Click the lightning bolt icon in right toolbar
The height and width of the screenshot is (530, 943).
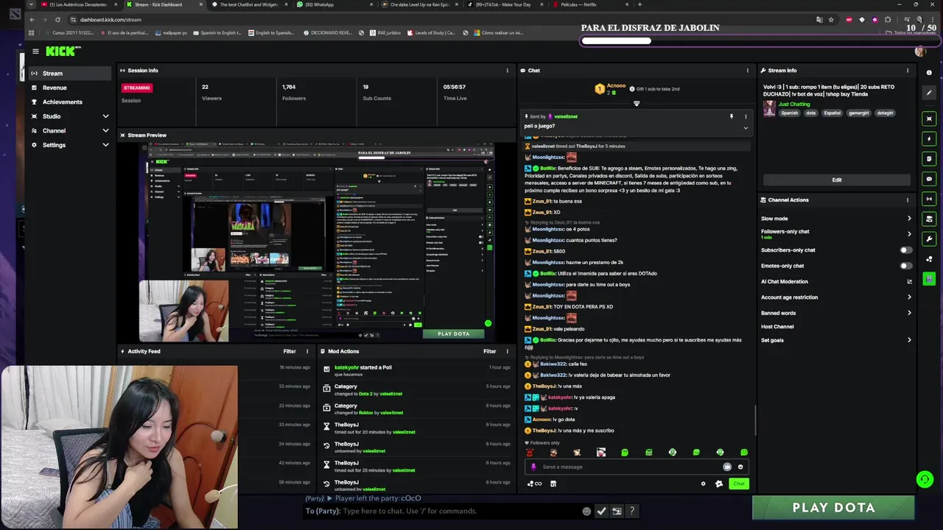pos(929,138)
